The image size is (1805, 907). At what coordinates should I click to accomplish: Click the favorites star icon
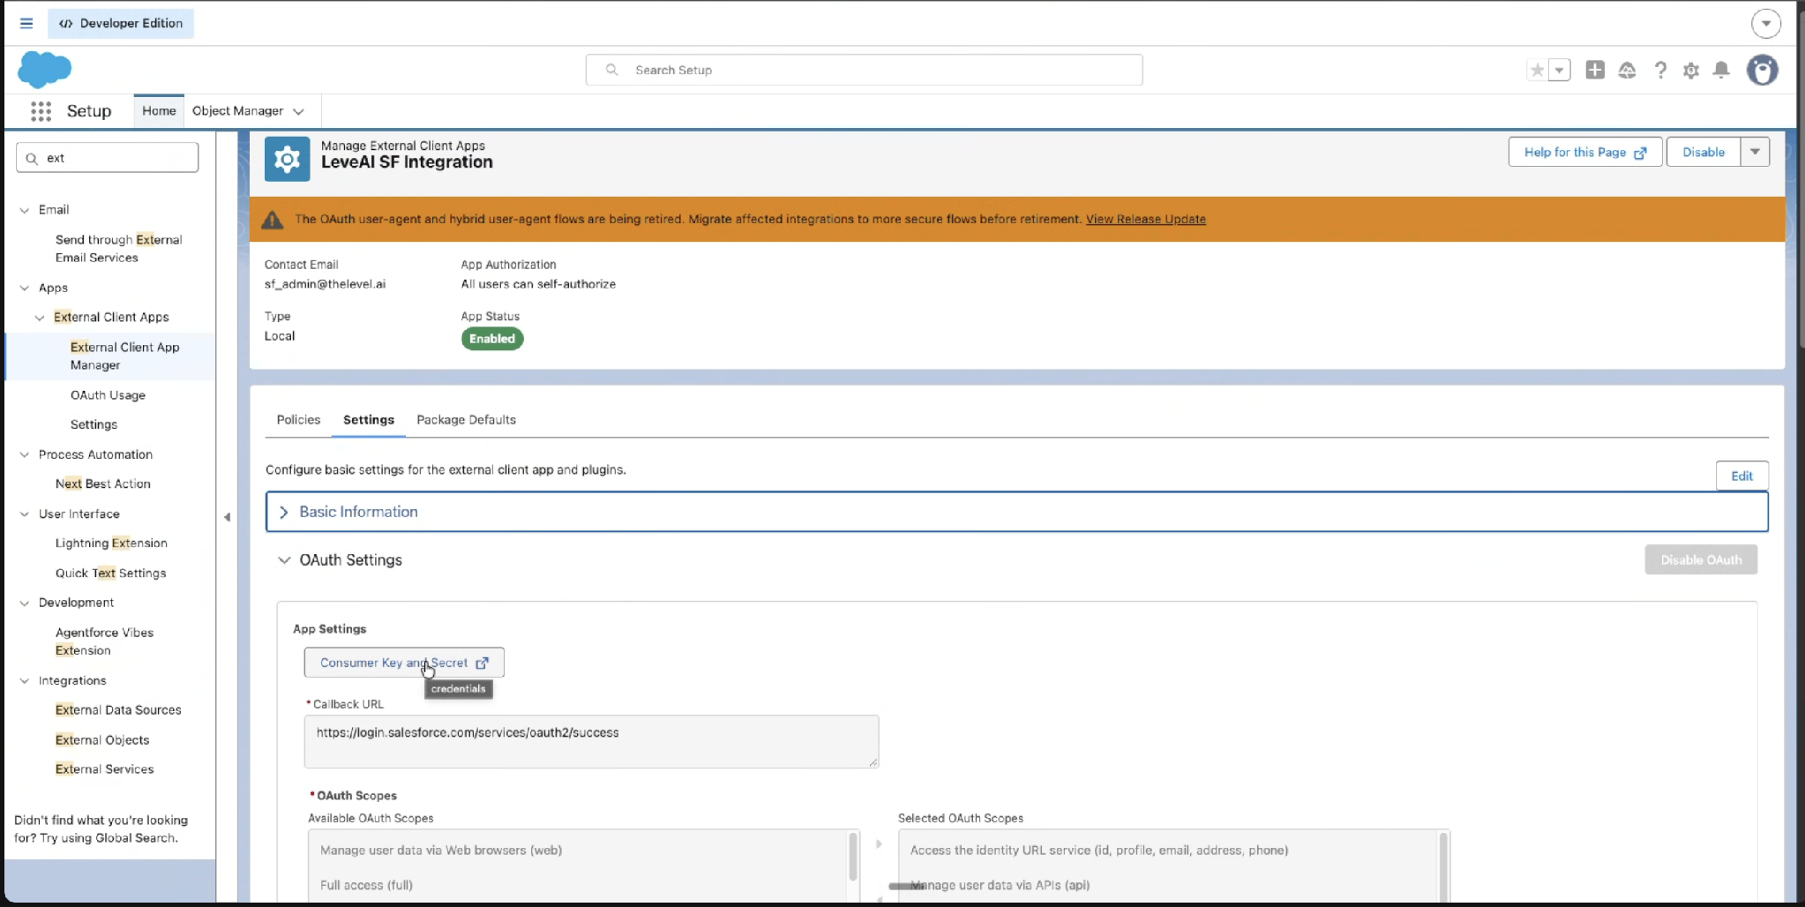point(1538,71)
